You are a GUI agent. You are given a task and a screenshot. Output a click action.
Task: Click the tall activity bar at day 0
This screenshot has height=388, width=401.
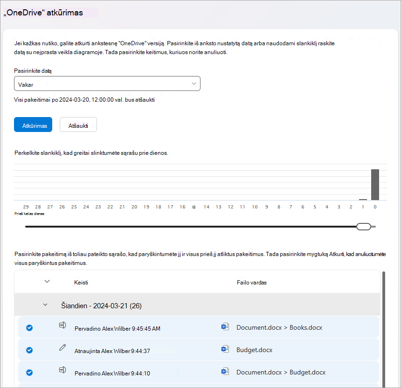pos(375,184)
